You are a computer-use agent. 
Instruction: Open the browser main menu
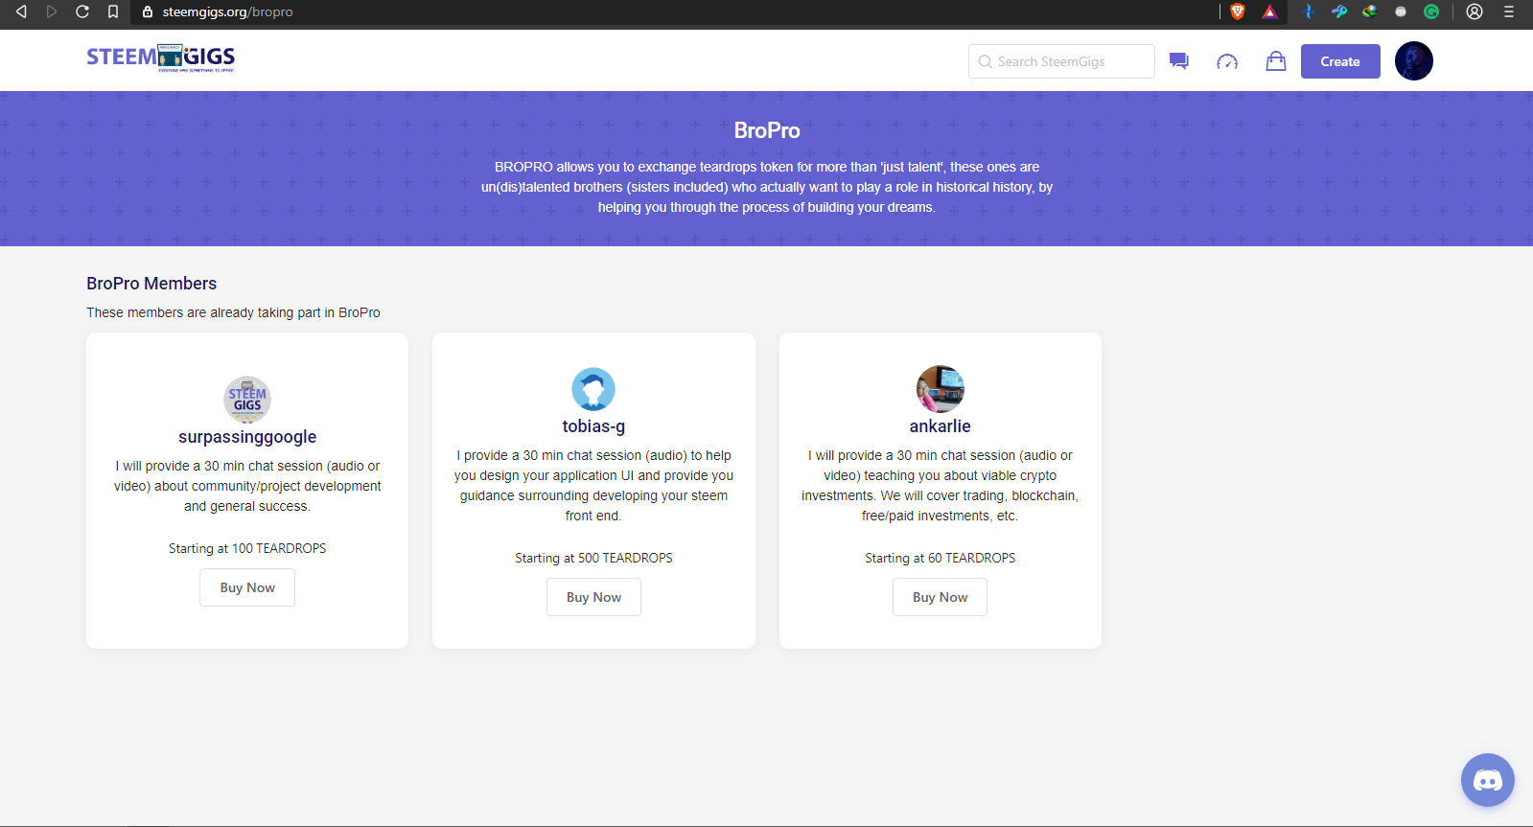[x=1509, y=11]
